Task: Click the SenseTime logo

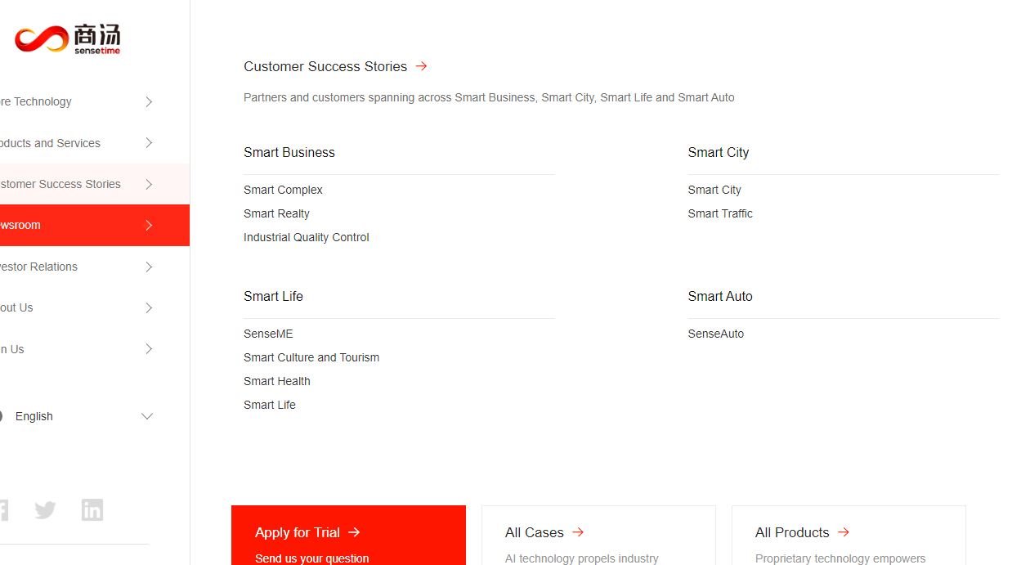Action: point(67,38)
